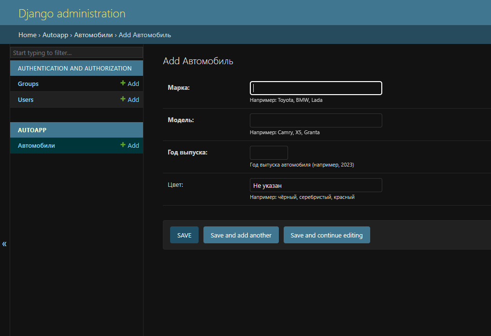Open the Users list in the sidebar
491x336 pixels.
(26, 100)
